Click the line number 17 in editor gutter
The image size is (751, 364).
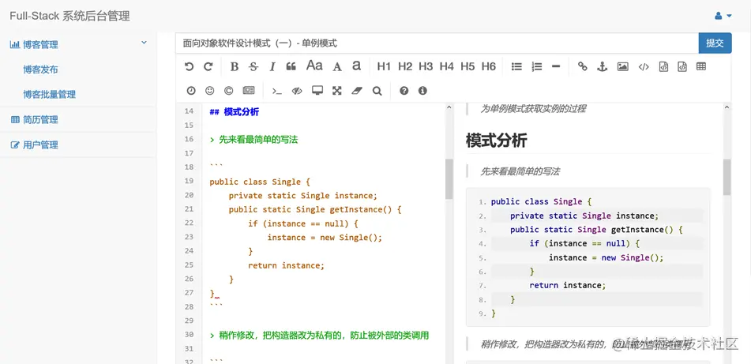(x=189, y=153)
